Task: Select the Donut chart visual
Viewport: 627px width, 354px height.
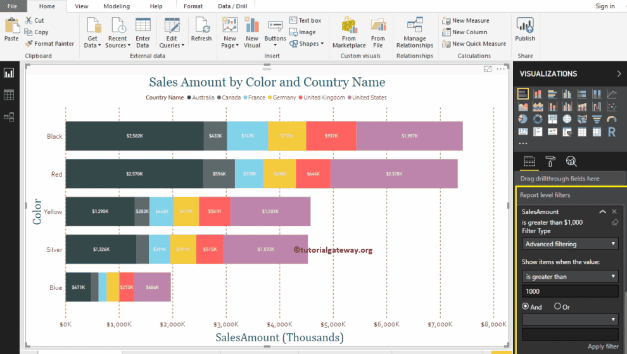Action: pyautogui.click(x=538, y=119)
